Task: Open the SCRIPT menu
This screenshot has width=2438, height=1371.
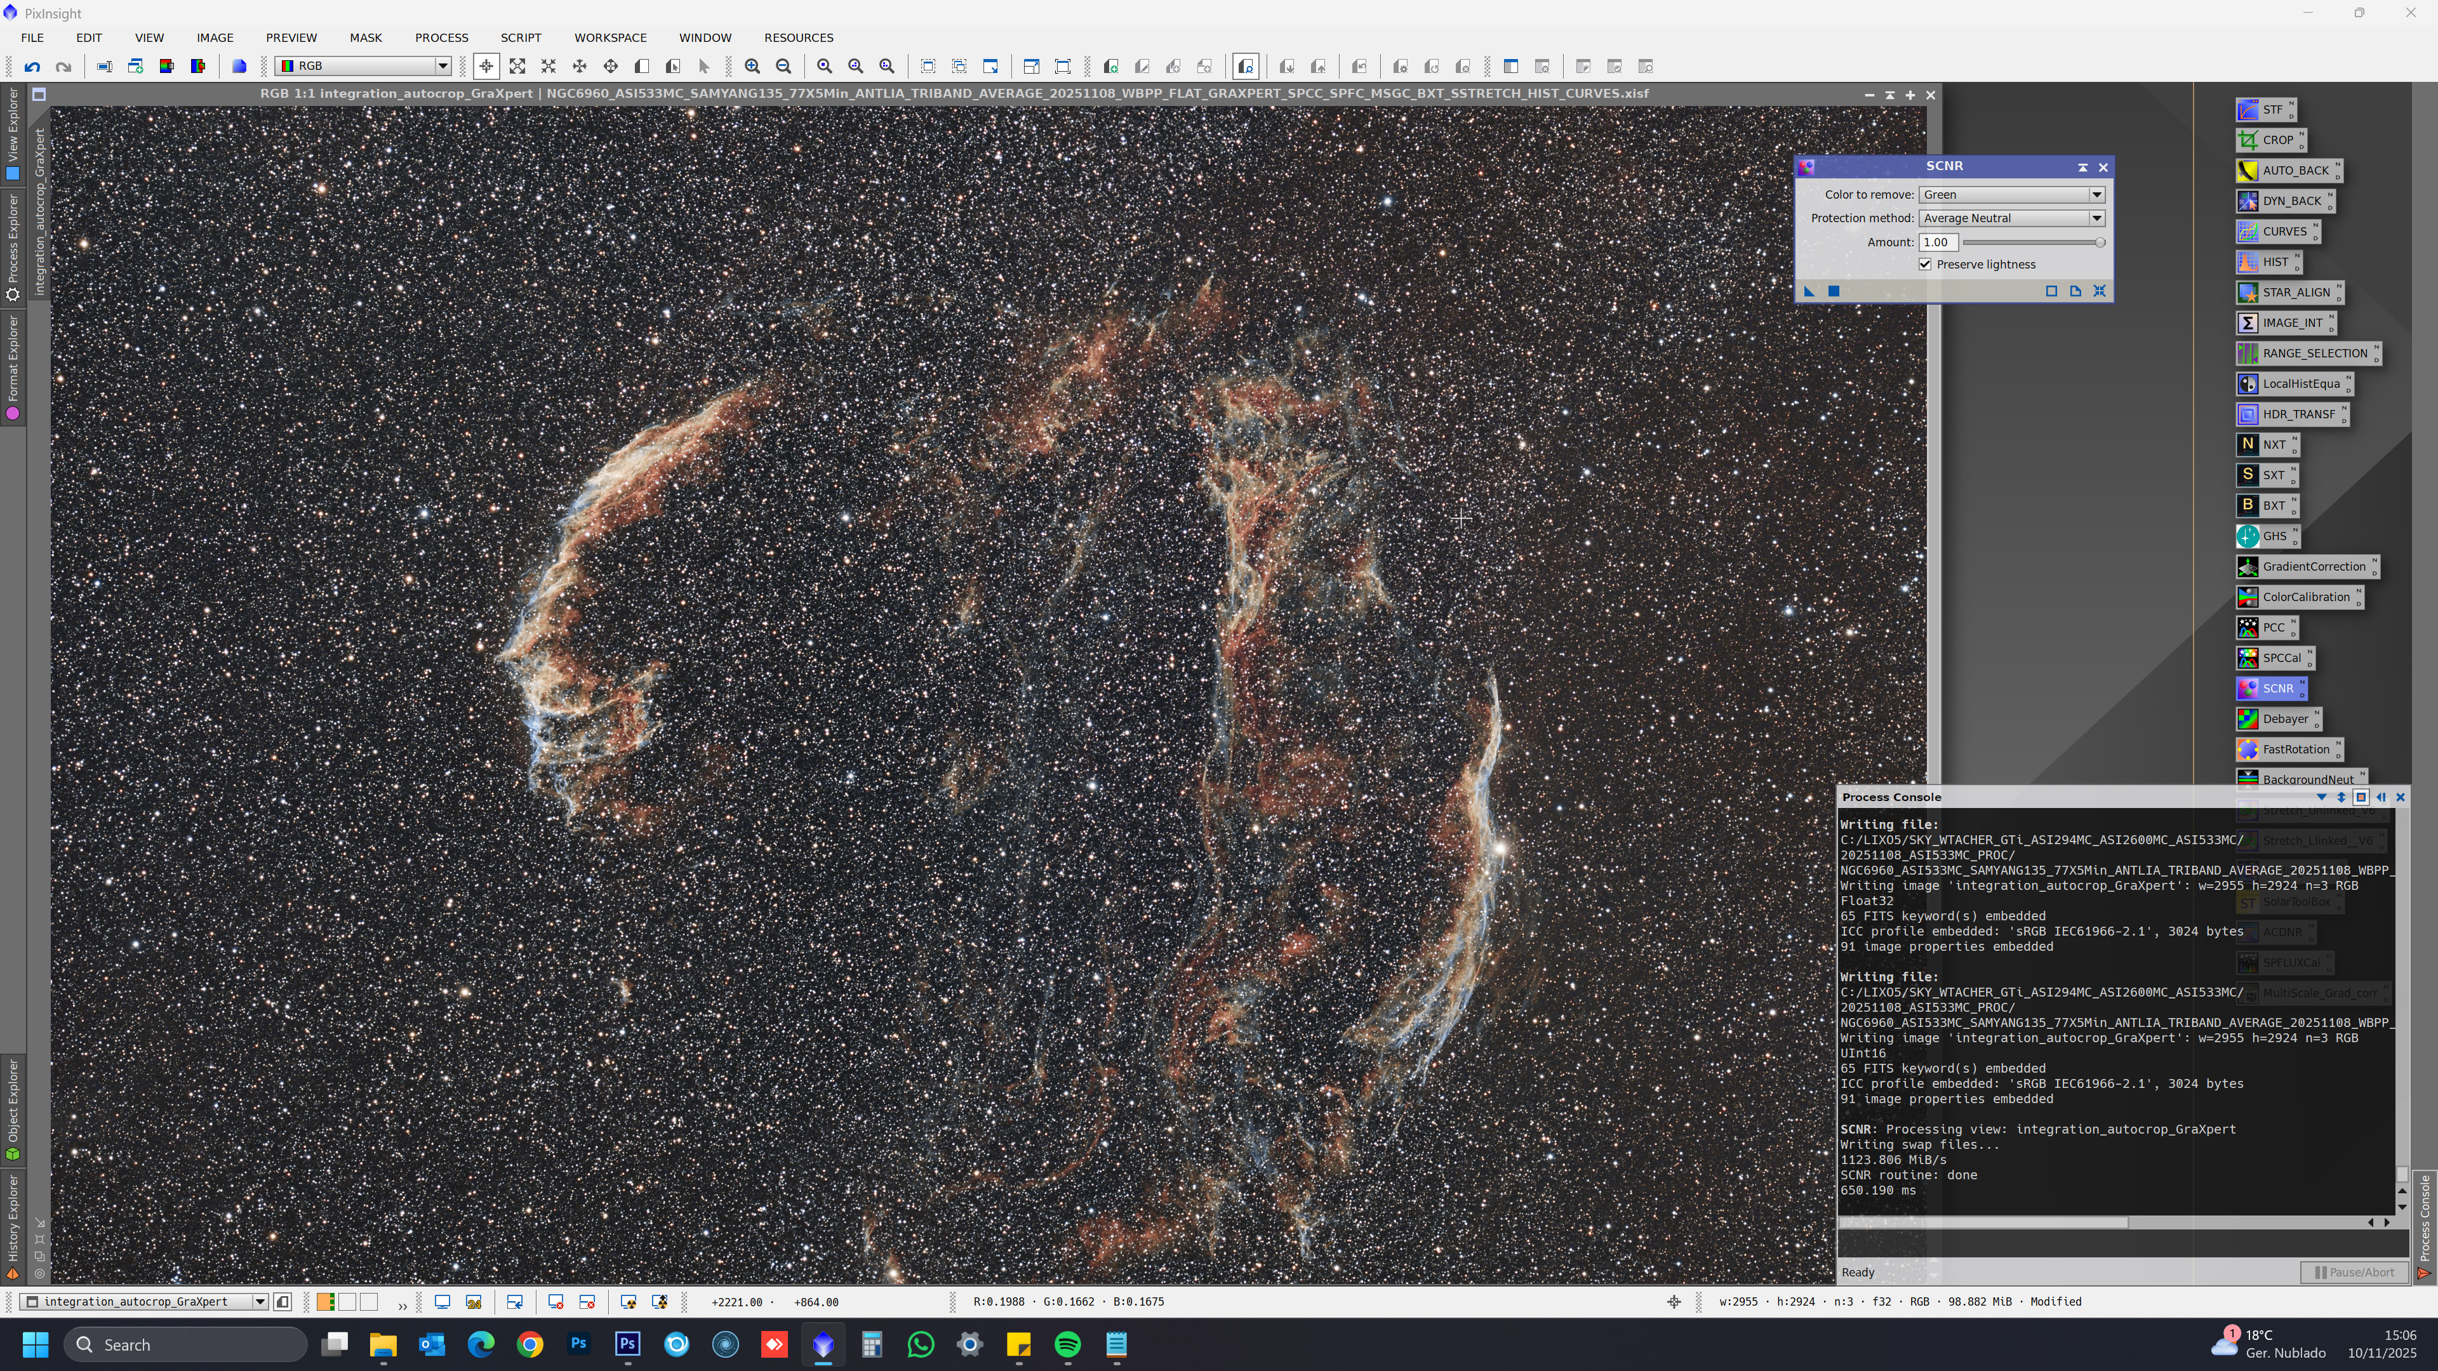Action: click(521, 38)
